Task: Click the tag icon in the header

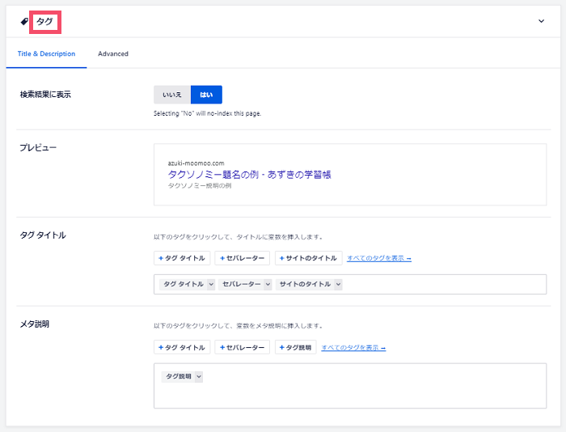Action: click(x=24, y=22)
